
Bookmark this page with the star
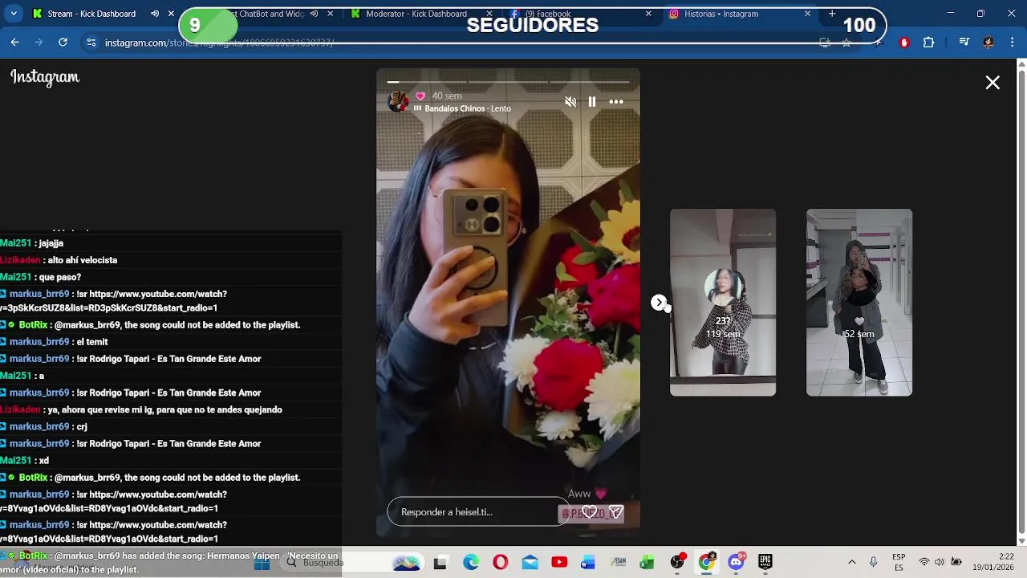846,43
